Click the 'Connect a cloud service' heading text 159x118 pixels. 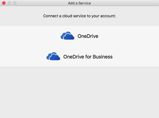79,16
